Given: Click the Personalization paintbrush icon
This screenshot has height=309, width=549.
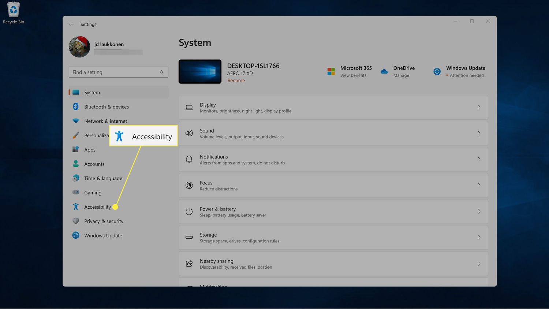Looking at the screenshot, I should [76, 135].
